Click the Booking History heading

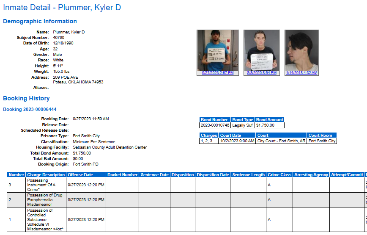click(x=26, y=98)
